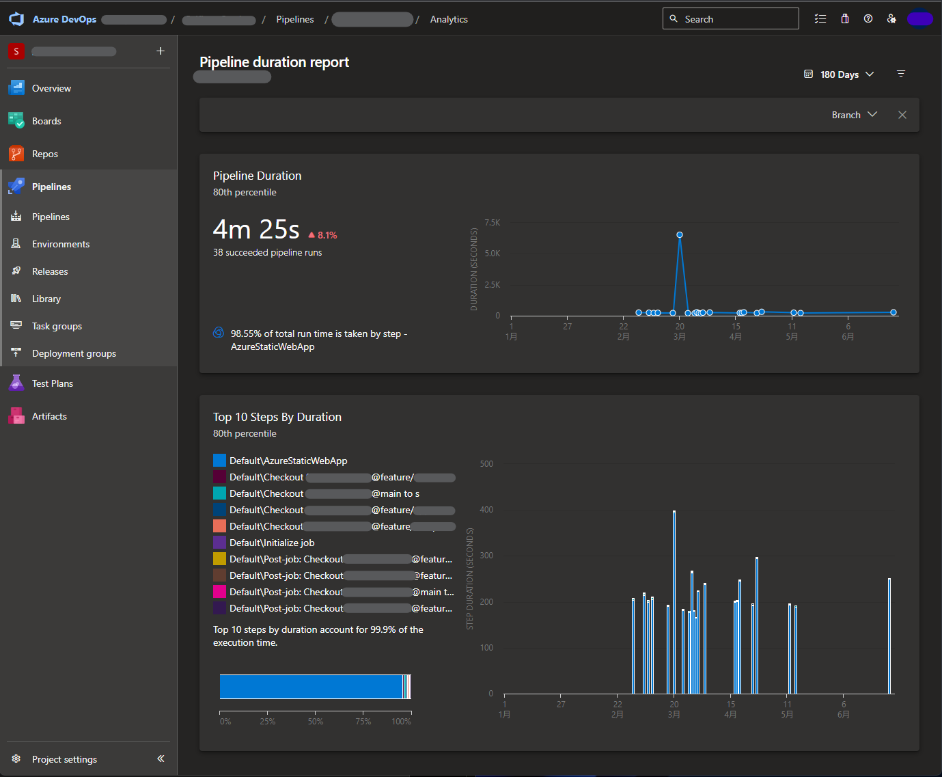Open the Marketplace shopping bag menu
942x777 pixels.
point(844,18)
